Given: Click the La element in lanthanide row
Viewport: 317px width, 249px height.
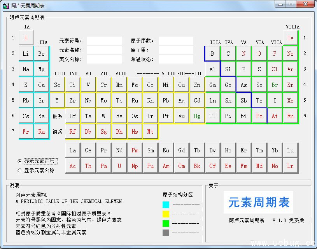Looking at the screenshot, I should click(x=73, y=150).
